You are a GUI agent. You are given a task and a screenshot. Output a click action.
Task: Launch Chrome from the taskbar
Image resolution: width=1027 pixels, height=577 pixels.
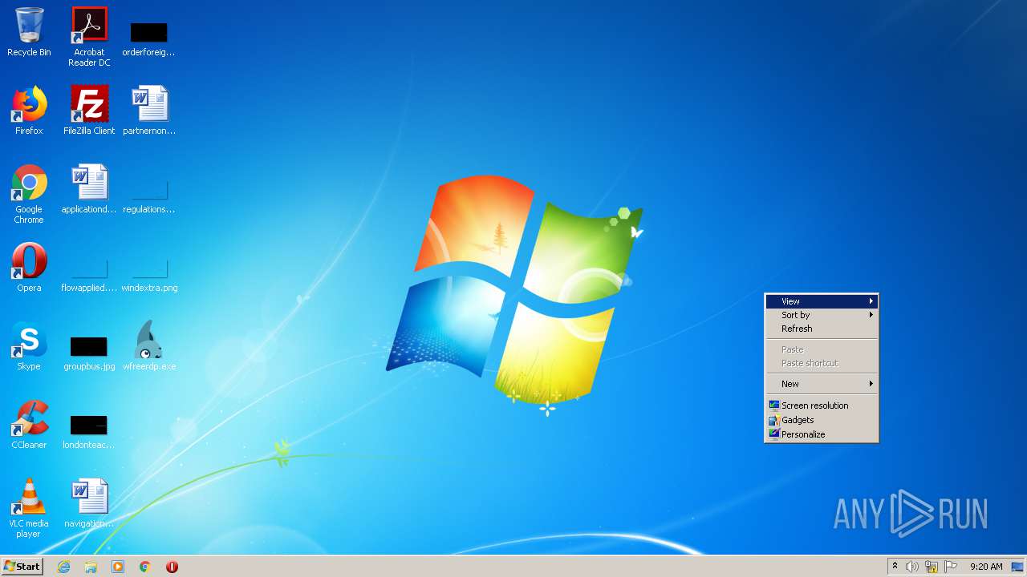click(x=144, y=567)
